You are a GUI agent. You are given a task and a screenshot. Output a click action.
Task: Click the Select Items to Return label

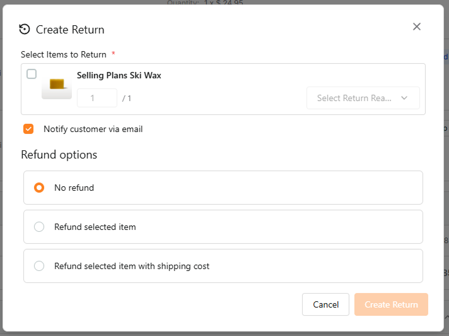(x=64, y=54)
